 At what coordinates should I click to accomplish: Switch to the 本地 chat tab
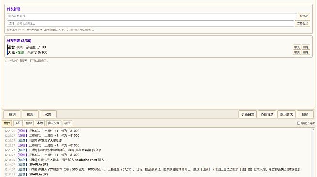tap(40, 123)
